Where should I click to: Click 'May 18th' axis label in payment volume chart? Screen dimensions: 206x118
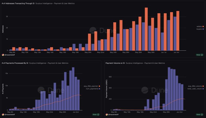pyautogui.click(x=140, y=112)
